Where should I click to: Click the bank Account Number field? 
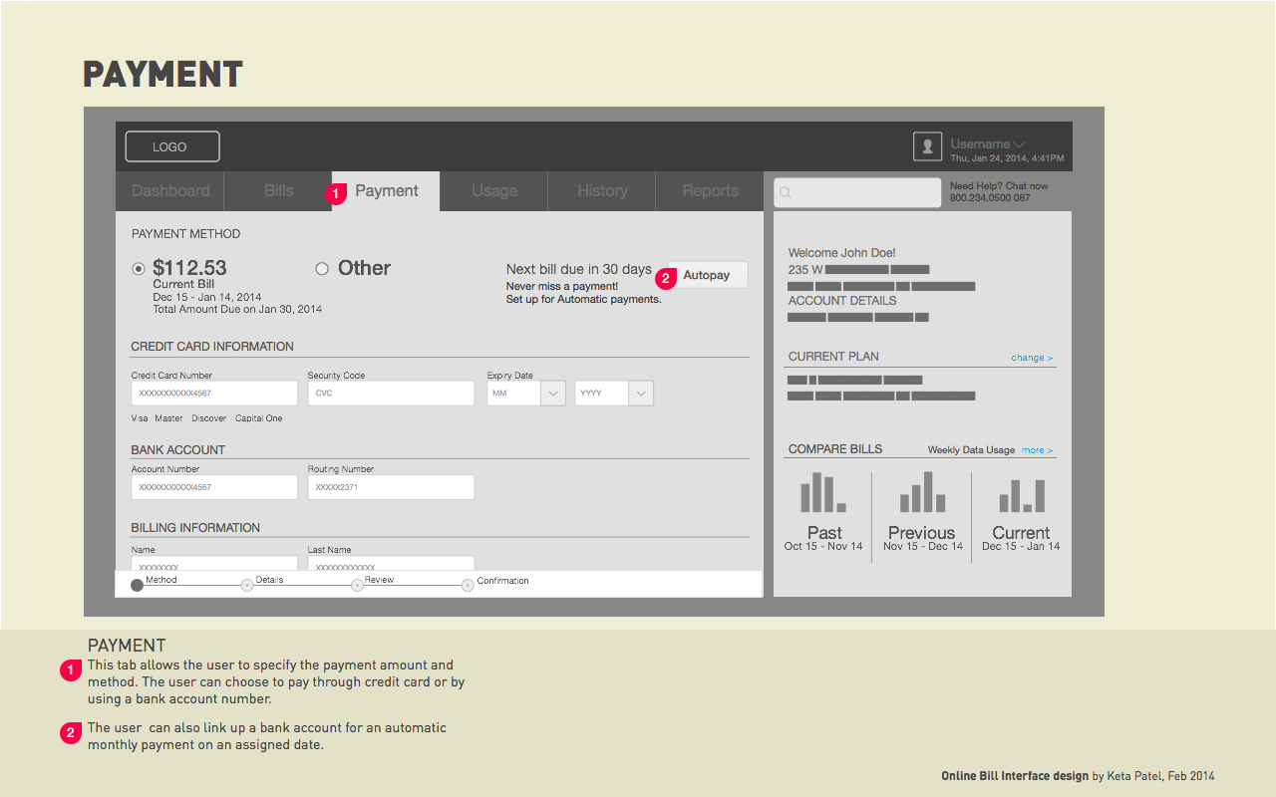pyautogui.click(x=214, y=487)
